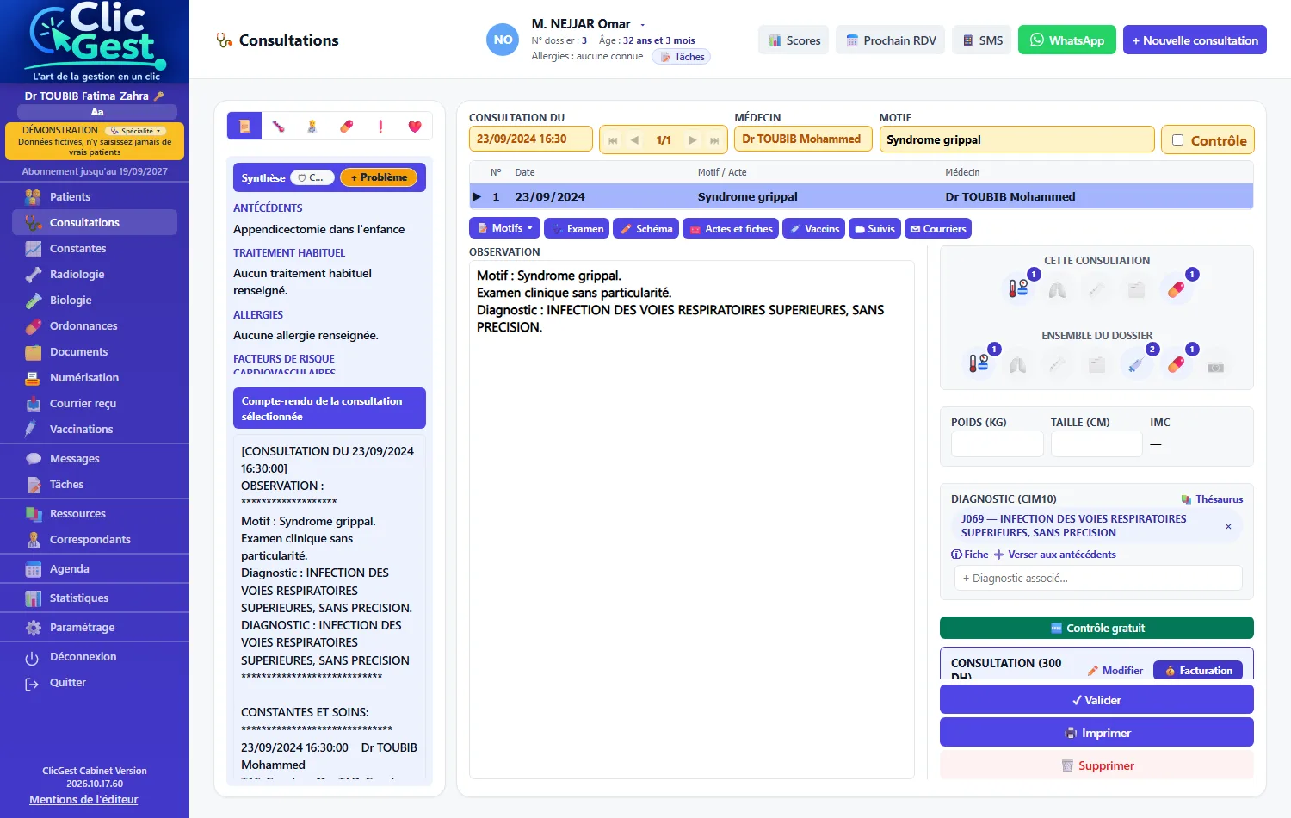
Task: Open the Agenda from the sidebar
Action: point(95,568)
